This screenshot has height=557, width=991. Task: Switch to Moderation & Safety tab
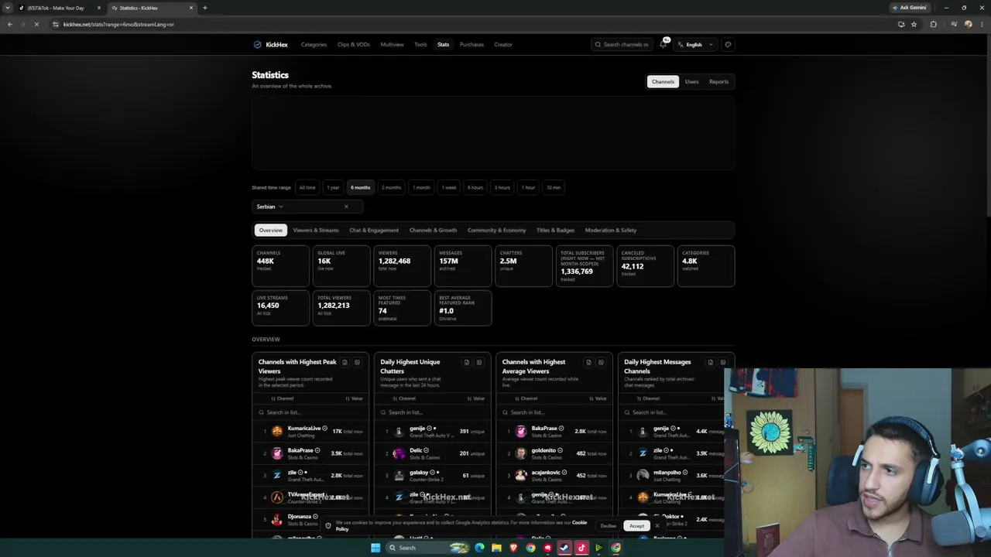pyautogui.click(x=611, y=230)
